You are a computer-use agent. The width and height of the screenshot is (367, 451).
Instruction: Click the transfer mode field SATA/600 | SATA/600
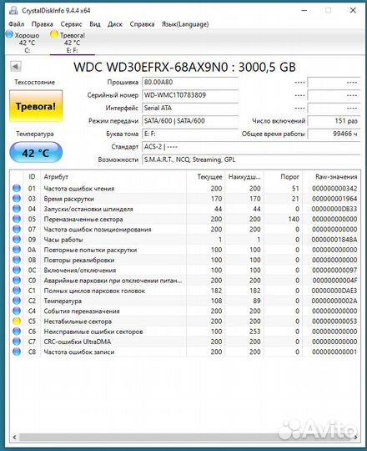click(190, 121)
